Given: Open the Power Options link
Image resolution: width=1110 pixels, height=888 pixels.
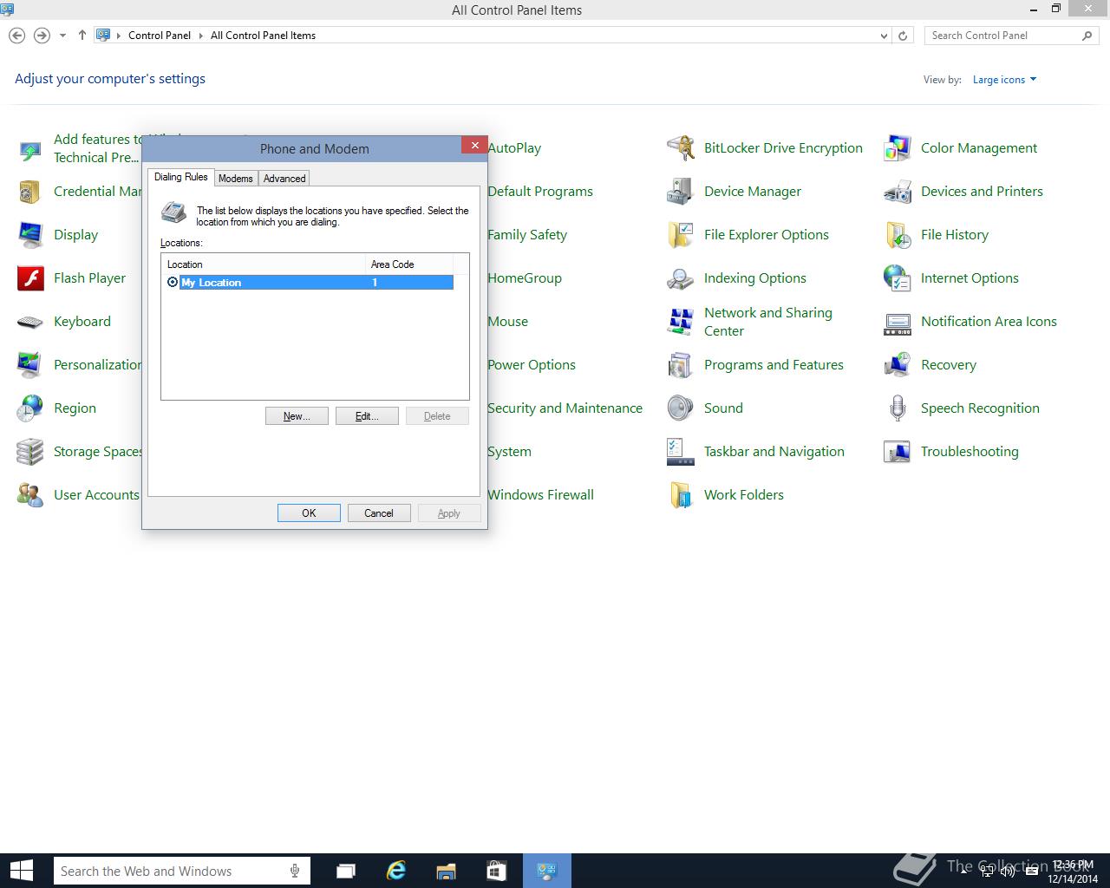Looking at the screenshot, I should [532, 365].
